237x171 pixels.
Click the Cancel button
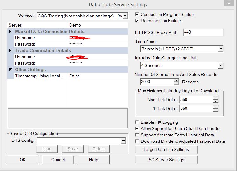58,160
